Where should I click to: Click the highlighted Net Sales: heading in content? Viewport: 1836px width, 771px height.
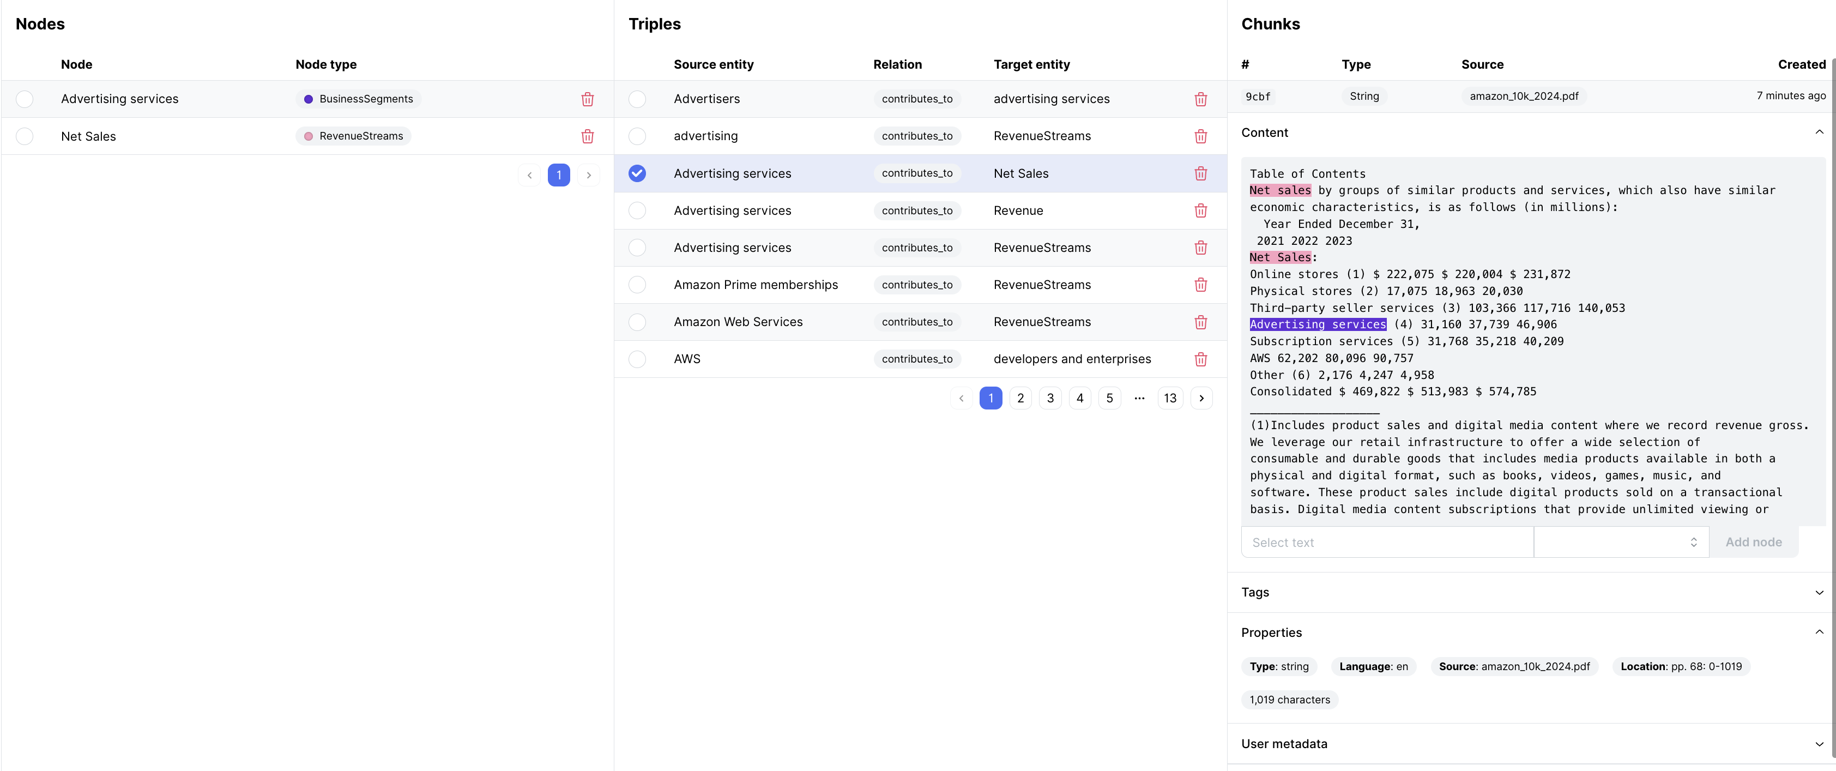(x=1280, y=257)
